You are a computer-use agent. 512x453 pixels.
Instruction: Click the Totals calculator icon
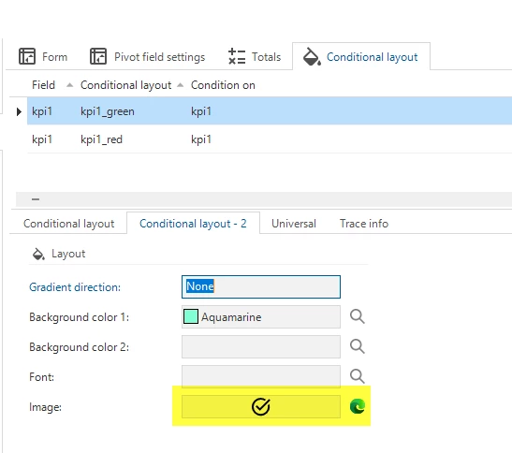(x=237, y=56)
